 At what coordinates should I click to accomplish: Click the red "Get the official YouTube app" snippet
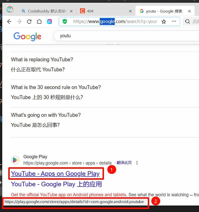coord(69,195)
